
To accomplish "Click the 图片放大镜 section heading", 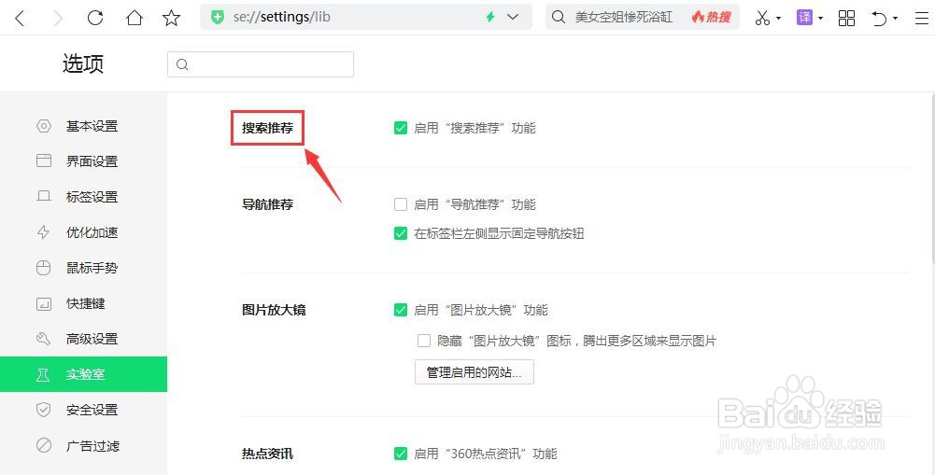I will (274, 310).
